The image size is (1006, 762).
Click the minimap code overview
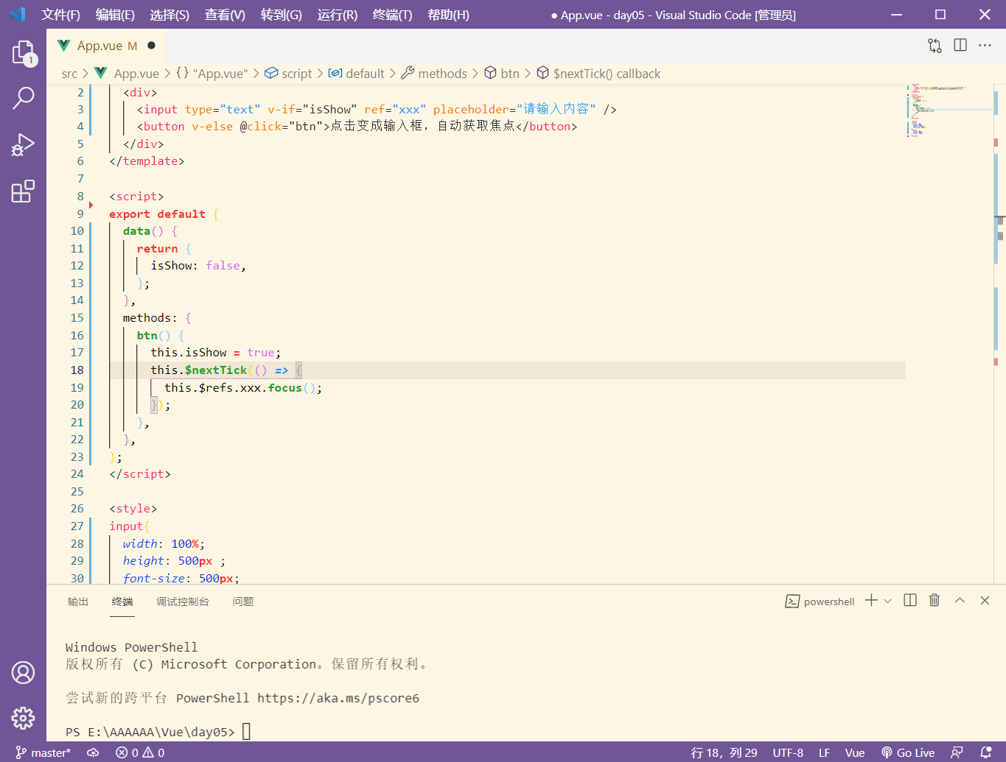pos(949,110)
